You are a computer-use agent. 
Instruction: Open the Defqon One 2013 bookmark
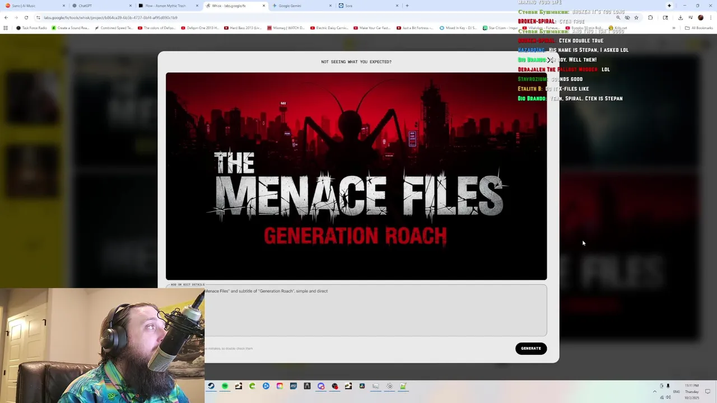tap(199, 28)
